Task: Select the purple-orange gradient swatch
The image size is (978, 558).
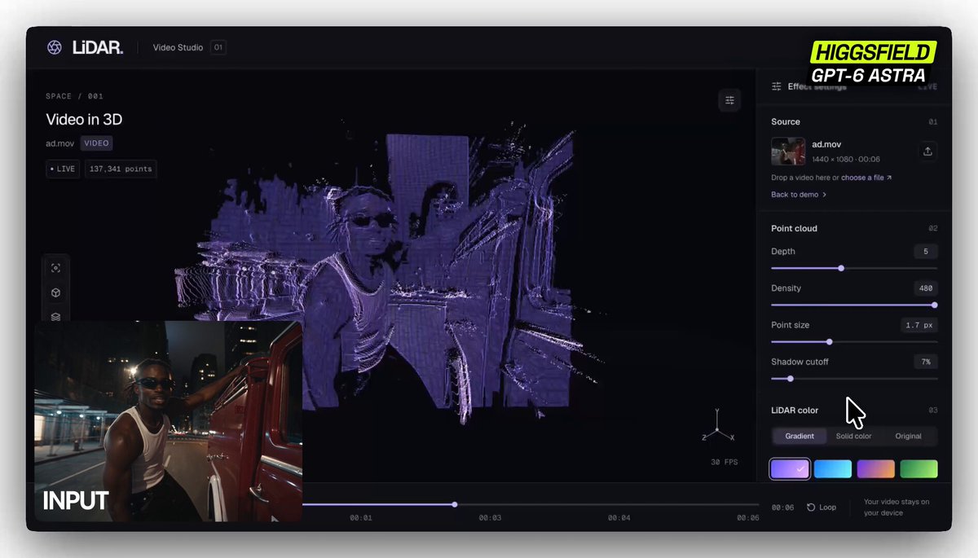Action: coord(876,469)
